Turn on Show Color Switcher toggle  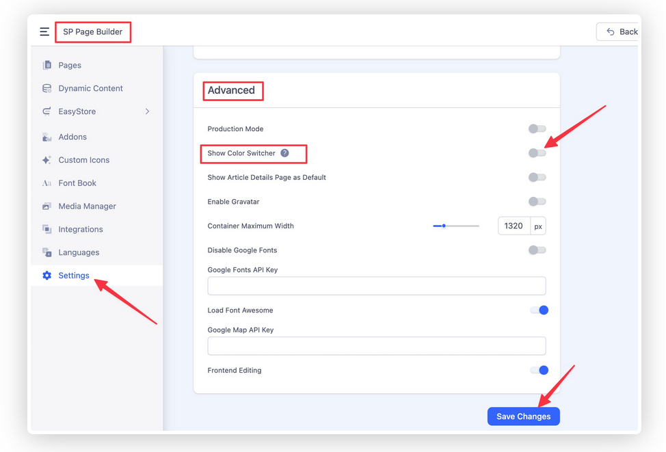click(x=537, y=153)
